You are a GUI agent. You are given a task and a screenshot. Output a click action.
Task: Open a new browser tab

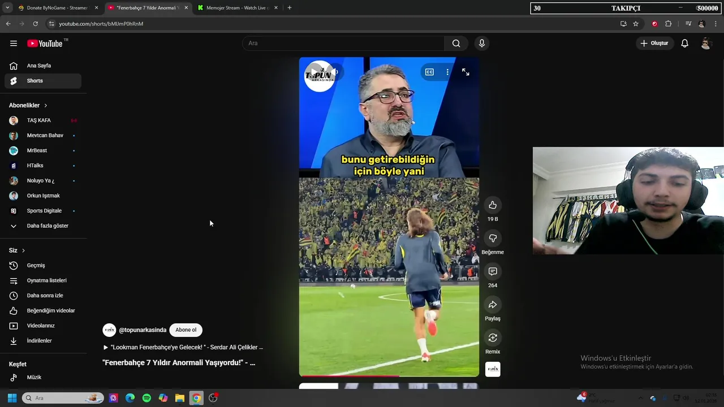pos(289,8)
